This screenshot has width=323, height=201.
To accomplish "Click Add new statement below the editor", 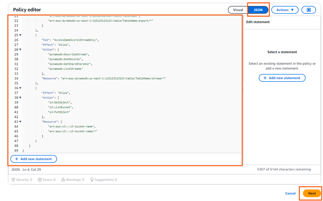I will pos(34,159).
